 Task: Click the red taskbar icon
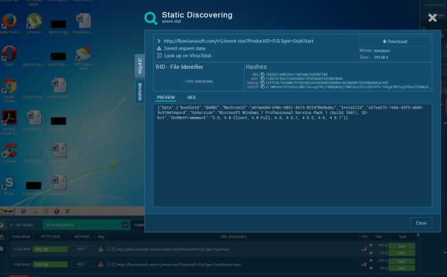[56, 212]
